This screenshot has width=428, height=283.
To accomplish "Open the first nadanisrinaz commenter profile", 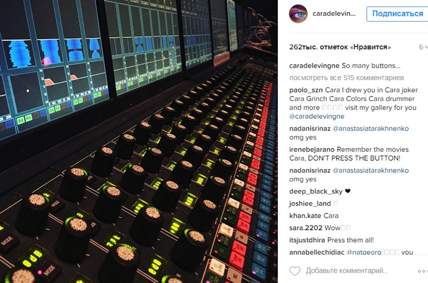I will [x=310, y=128].
